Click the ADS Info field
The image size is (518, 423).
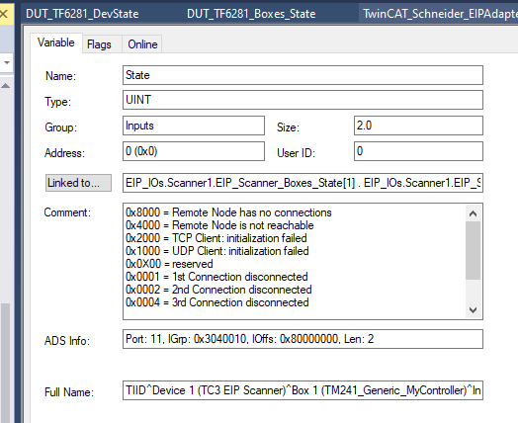click(302, 339)
